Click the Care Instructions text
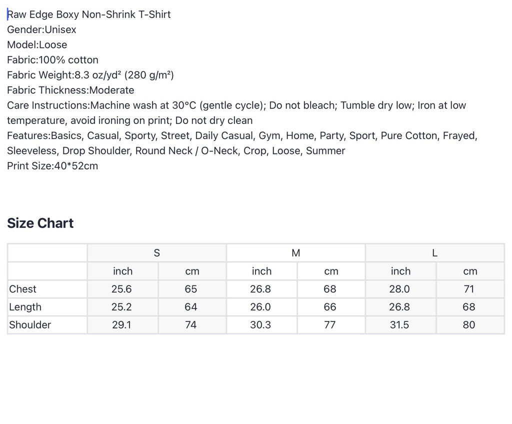The height and width of the screenshot is (424, 512). pos(236,112)
